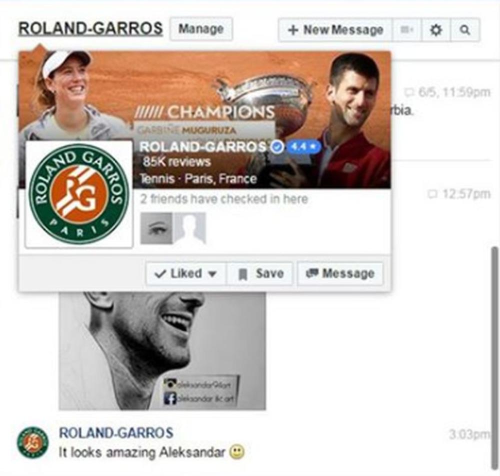This screenshot has width=500, height=476.
Task: Start a New Message
Action: point(335,30)
